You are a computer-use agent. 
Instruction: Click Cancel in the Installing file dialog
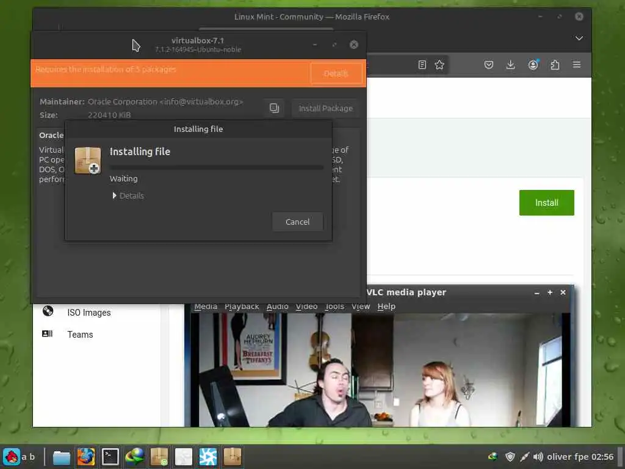(x=297, y=222)
